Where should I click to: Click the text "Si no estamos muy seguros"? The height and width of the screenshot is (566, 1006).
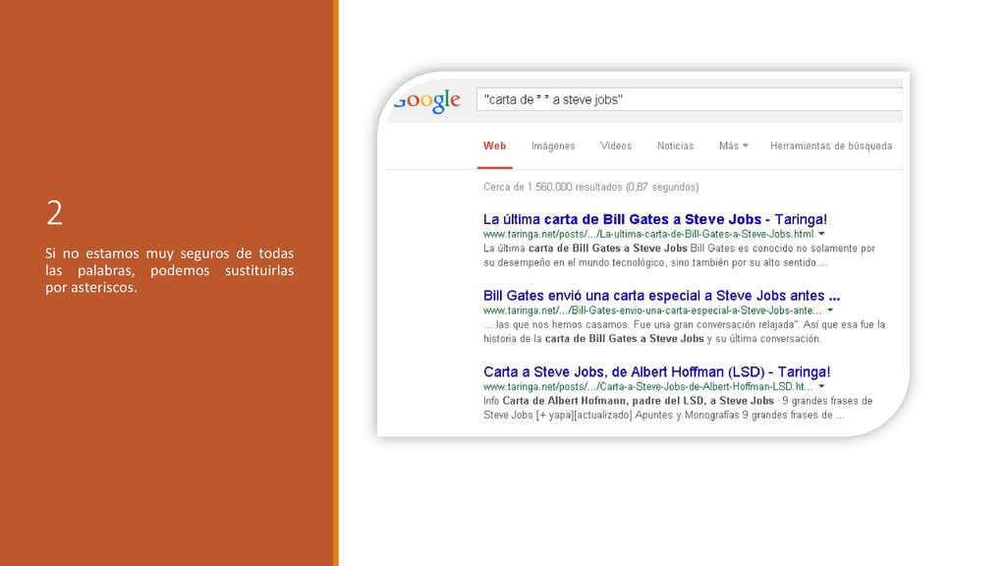click(x=169, y=270)
